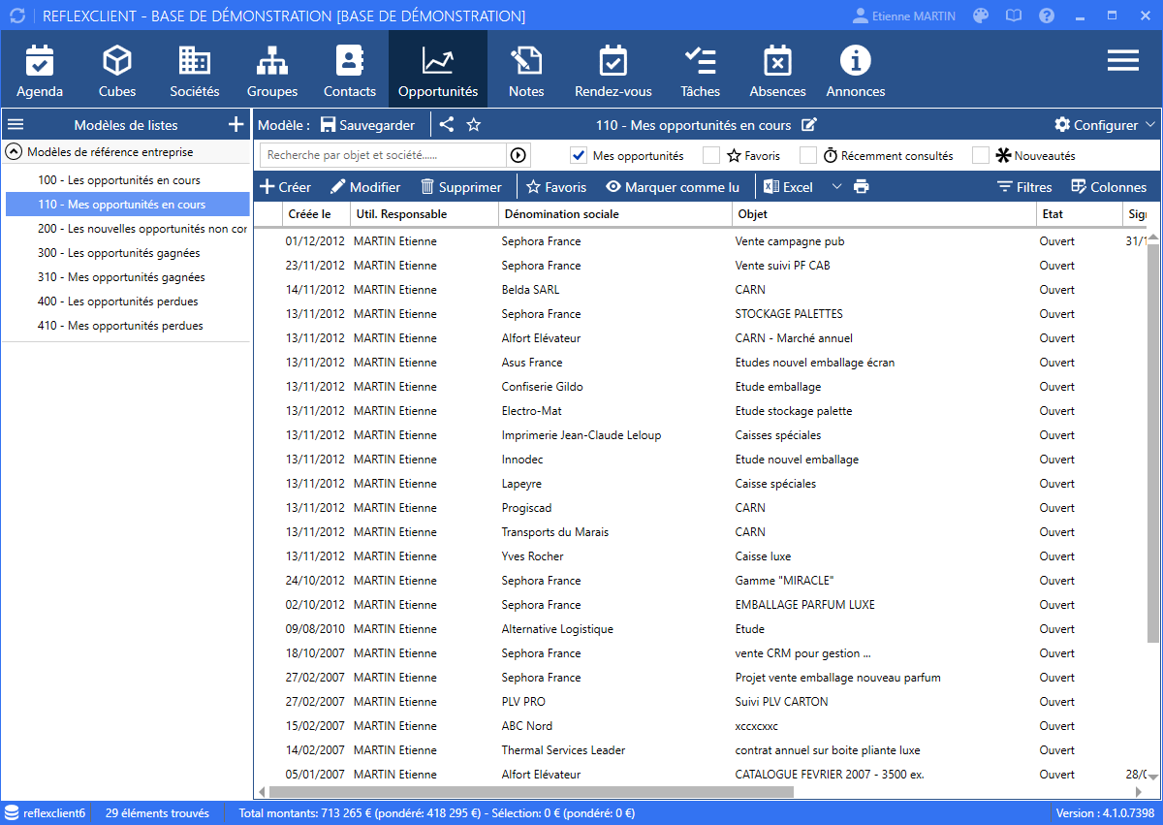This screenshot has height=825, width=1163.
Task: Open the Cubes module
Action: point(117,72)
